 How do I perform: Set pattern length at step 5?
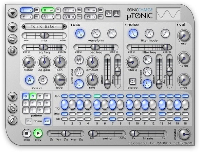point(97,96)
